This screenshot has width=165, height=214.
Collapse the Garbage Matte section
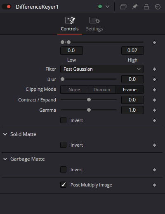point(5,159)
